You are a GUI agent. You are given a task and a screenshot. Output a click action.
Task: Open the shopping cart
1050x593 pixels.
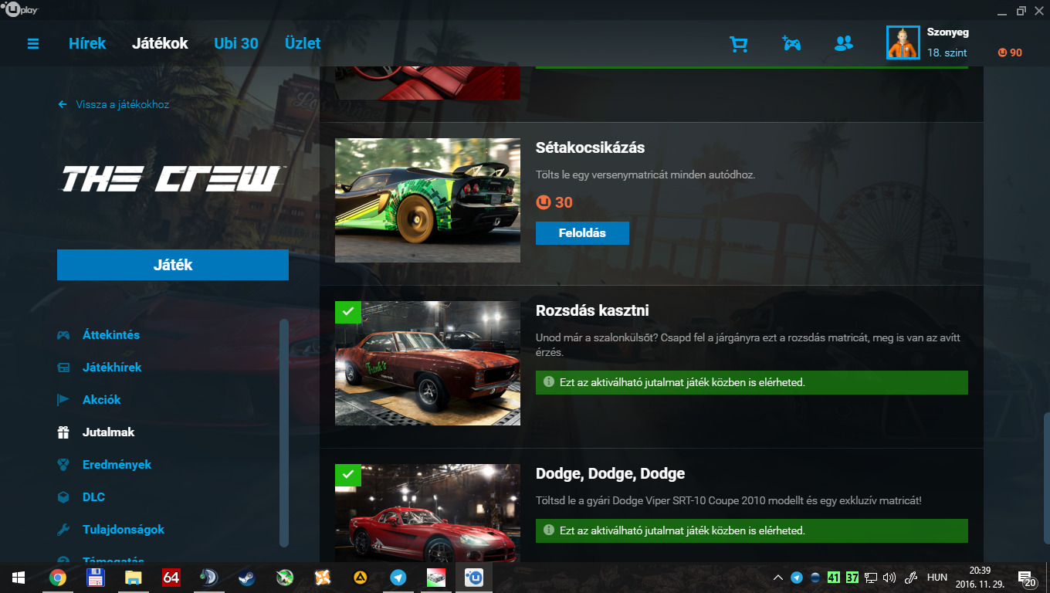coord(739,44)
